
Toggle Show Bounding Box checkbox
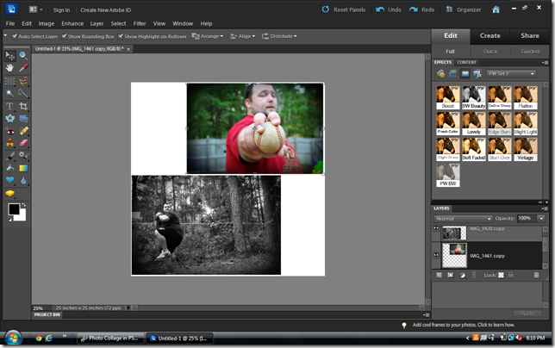64,36
